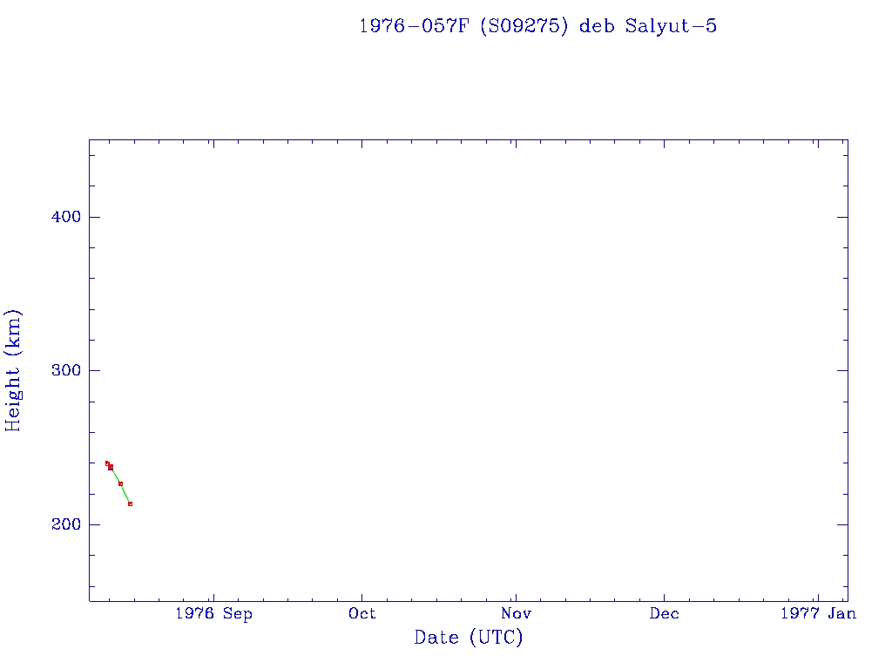Click the lowest red data point marker
This screenshot has height=669, width=892.
130,503
